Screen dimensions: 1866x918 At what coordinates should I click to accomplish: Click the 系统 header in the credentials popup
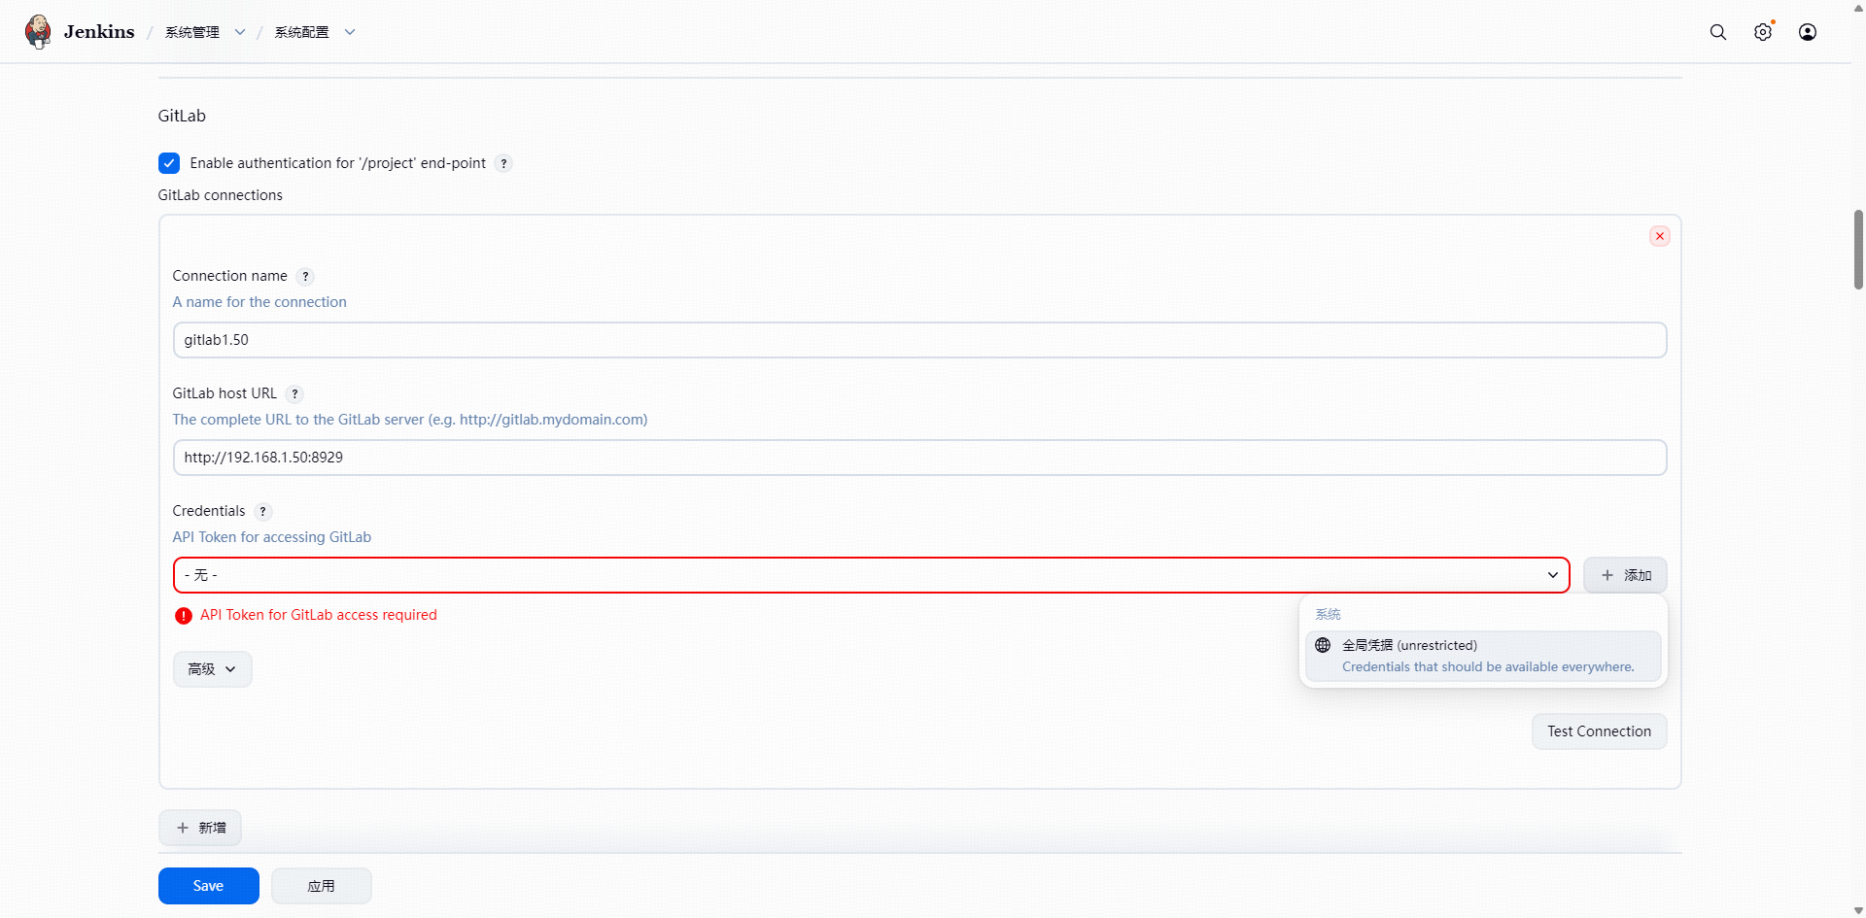(x=1328, y=614)
